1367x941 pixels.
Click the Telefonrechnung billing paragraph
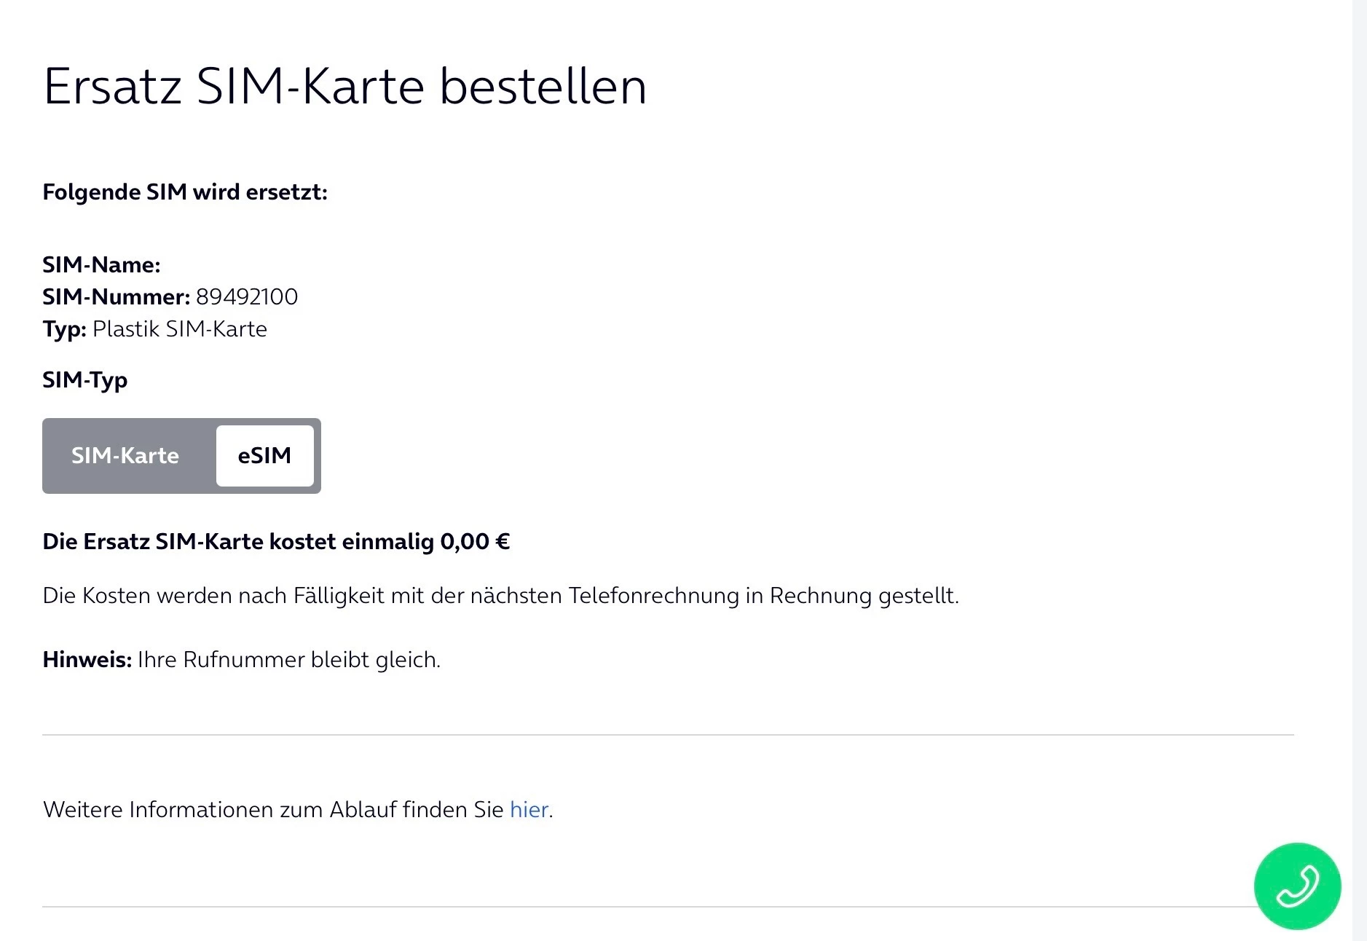(x=500, y=596)
